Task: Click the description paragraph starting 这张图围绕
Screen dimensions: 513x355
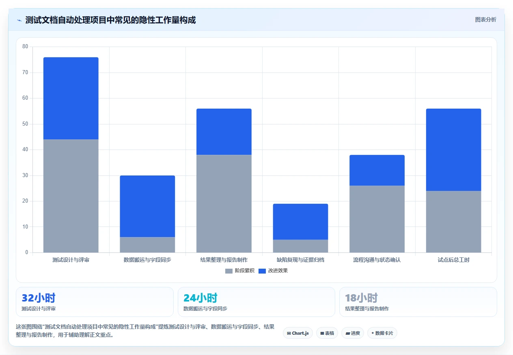Action: pos(145,331)
